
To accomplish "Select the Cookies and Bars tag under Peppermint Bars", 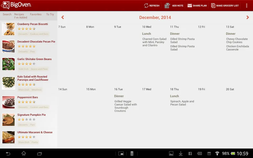I will coord(39,107).
